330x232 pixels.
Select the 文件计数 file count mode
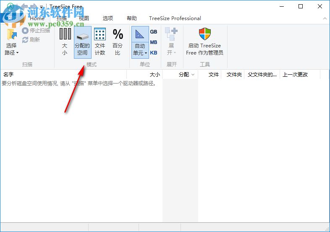click(100, 42)
